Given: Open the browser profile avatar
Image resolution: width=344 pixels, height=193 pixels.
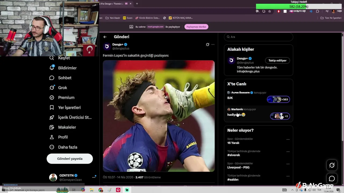Looking at the screenshot, I should pyautogui.click(x=334, y=11).
